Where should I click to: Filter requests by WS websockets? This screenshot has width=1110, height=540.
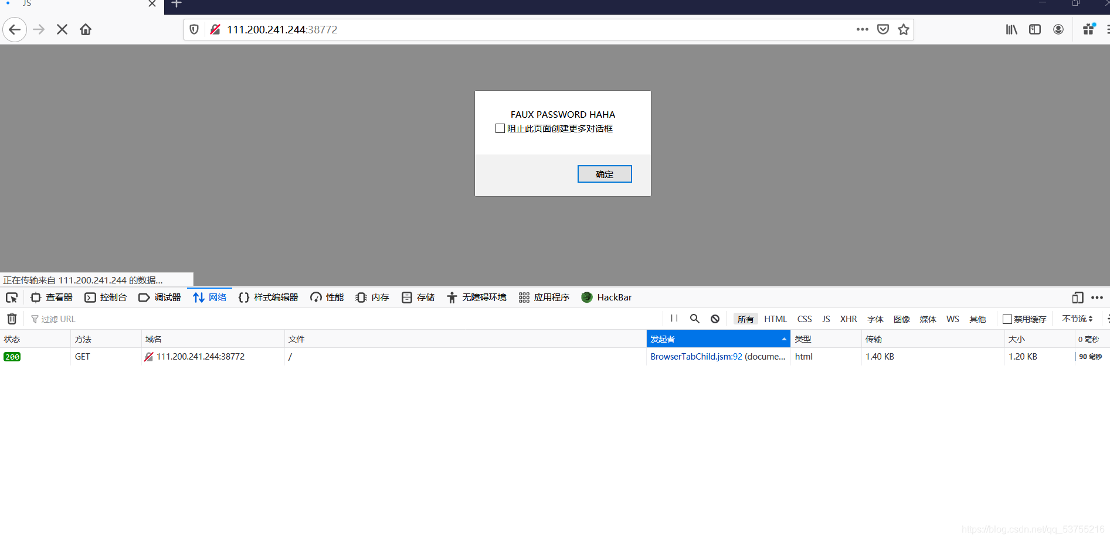point(953,319)
